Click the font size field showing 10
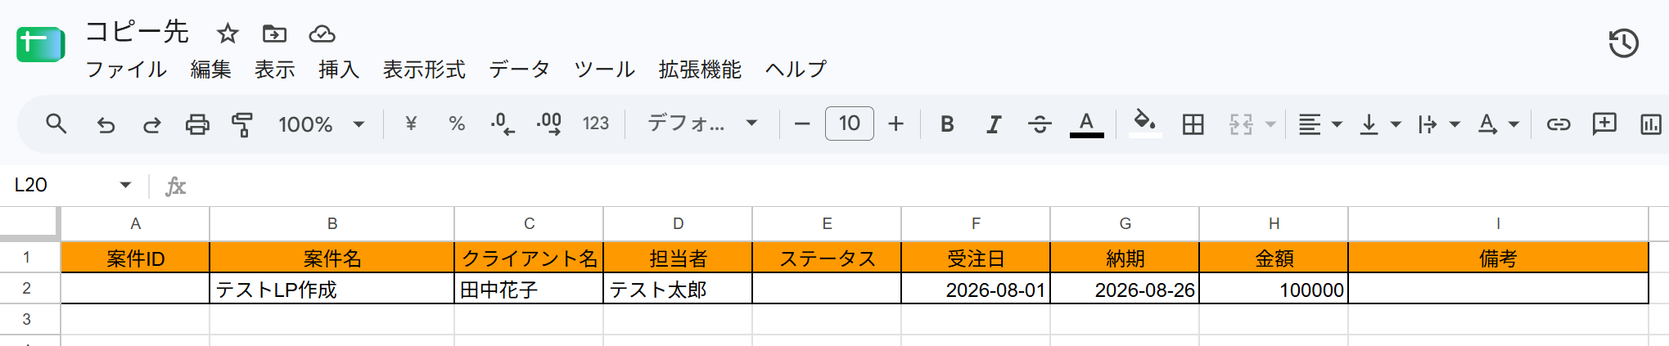 (x=849, y=124)
